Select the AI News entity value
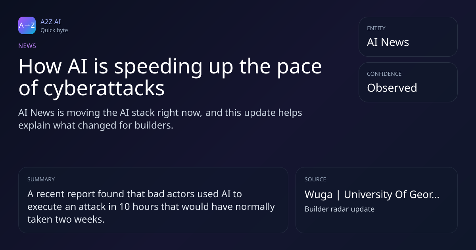This screenshot has height=250, width=476. tap(388, 42)
